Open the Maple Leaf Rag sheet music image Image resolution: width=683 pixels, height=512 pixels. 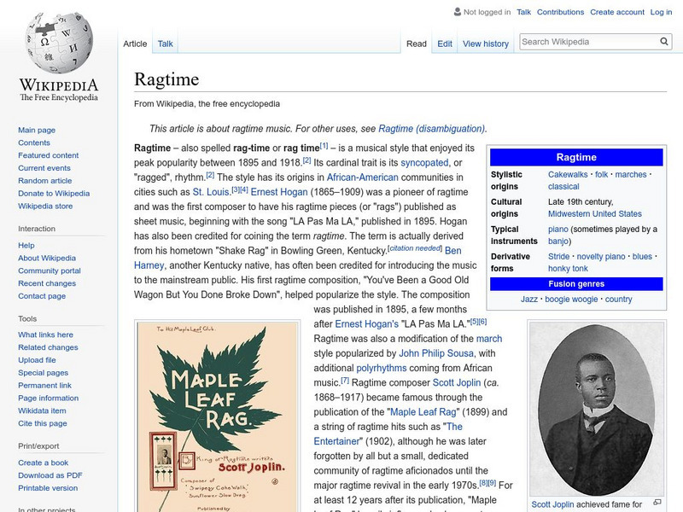click(215, 416)
